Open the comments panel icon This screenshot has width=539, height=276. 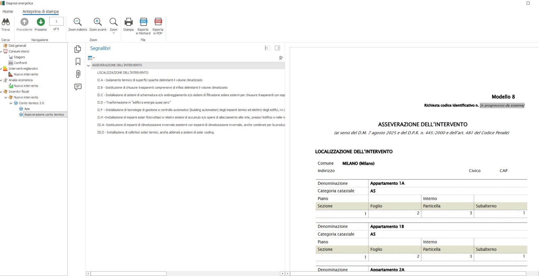coord(78,87)
